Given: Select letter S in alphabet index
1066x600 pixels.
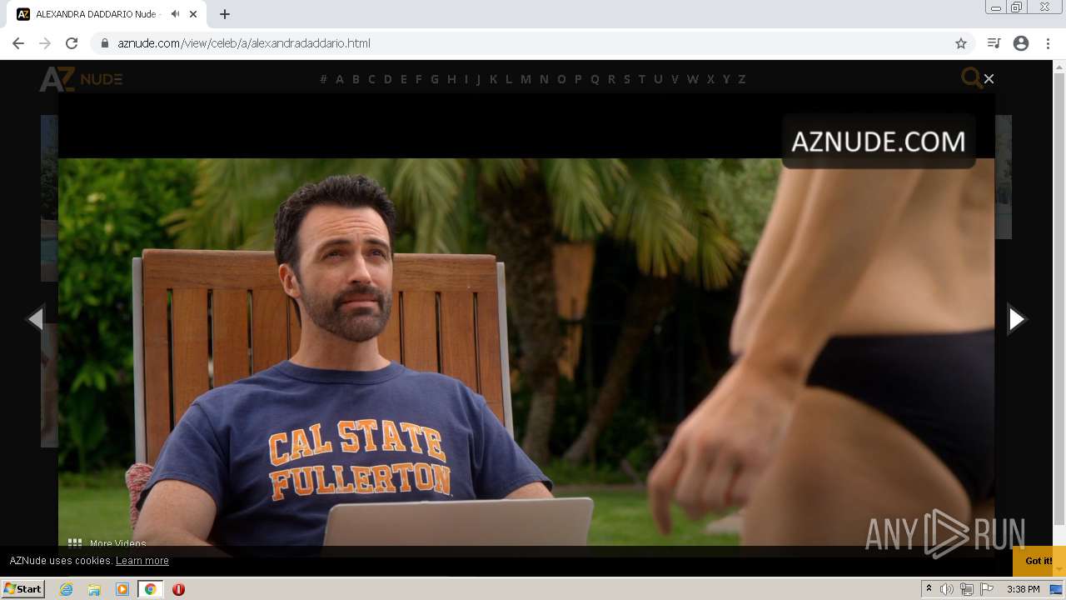Looking at the screenshot, I should [x=626, y=79].
